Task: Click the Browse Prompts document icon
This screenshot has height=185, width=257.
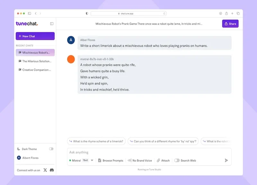Action: pos(100,160)
